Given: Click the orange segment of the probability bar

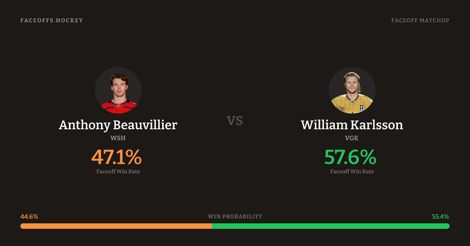Looking at the screenshot, I should tap(116, 226).
